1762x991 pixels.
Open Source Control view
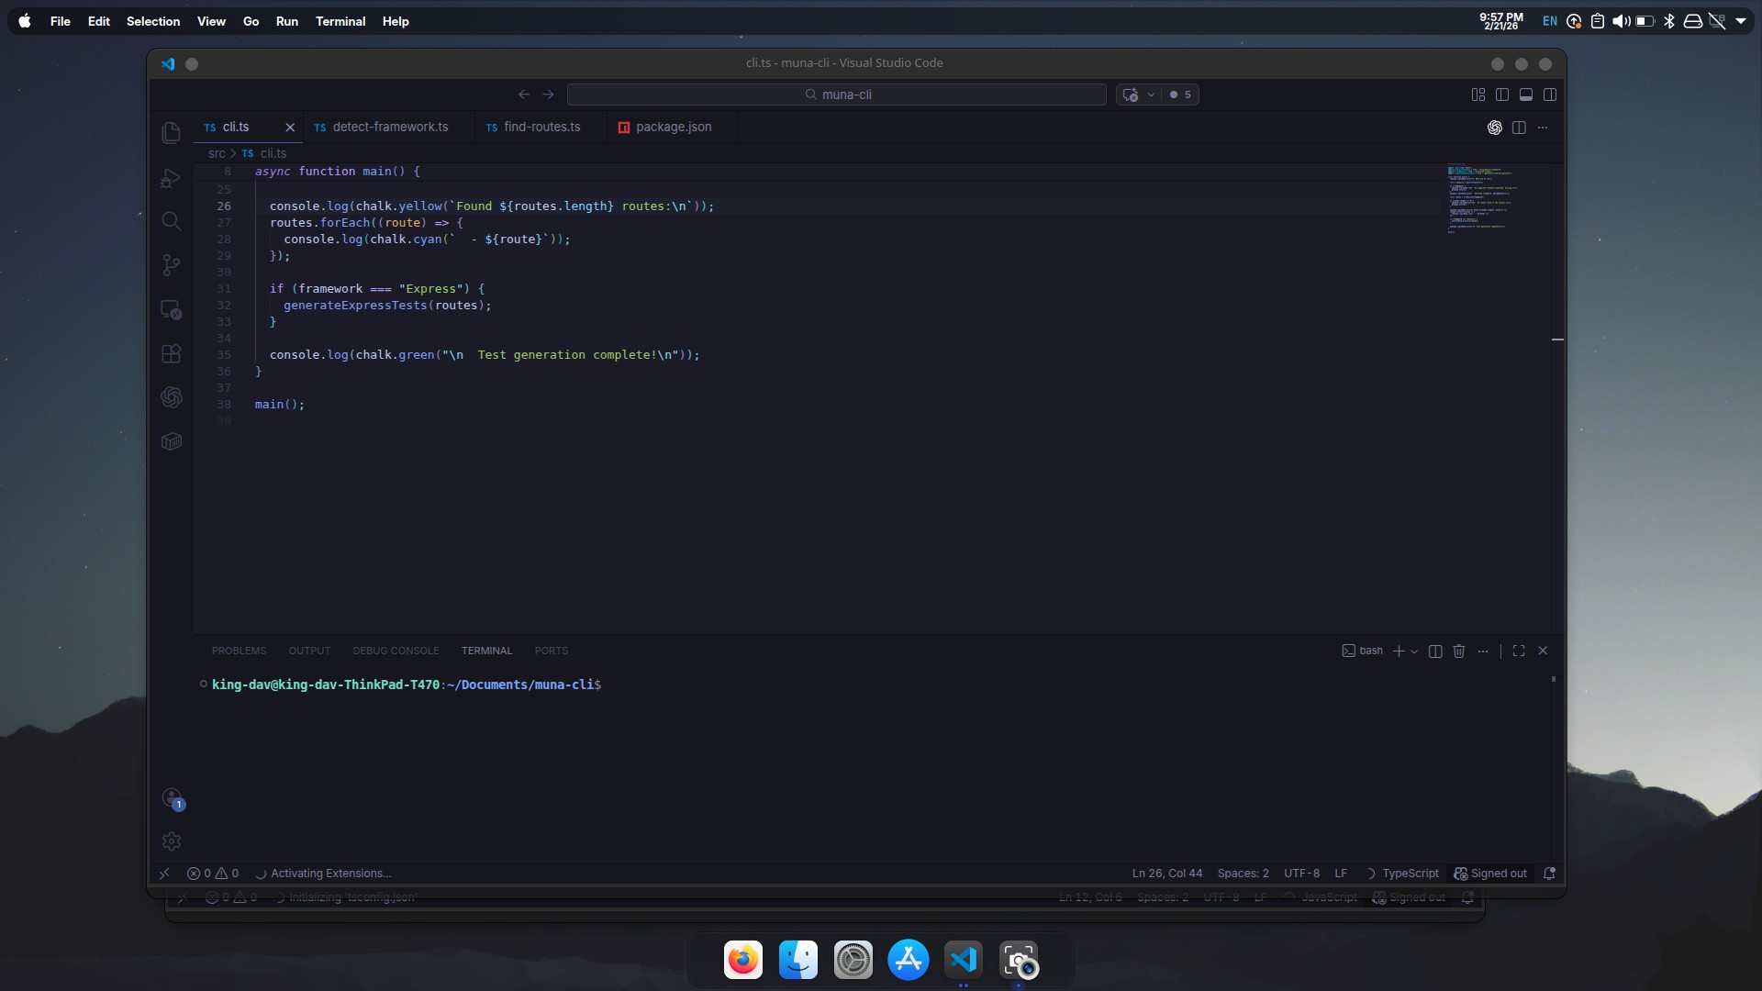coord(171,265)
